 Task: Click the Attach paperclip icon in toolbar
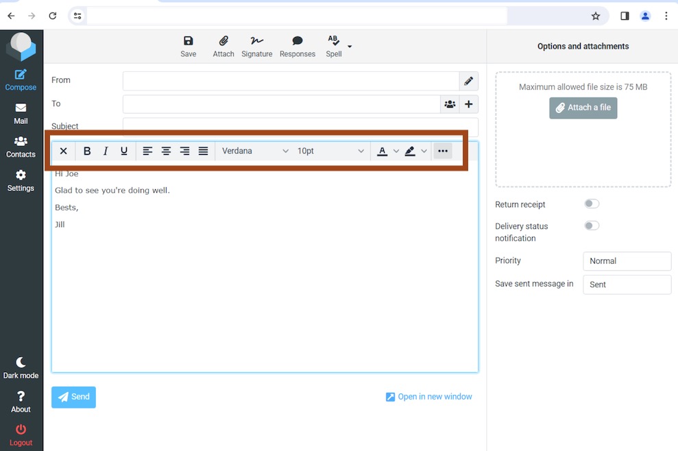(223, 46)
